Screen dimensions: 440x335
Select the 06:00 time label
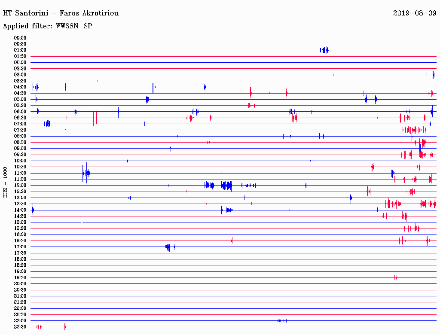click(20, 112)
